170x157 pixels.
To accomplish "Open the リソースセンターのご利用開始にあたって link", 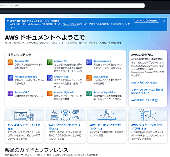I will pyautogui.click(x=147, y=91).
